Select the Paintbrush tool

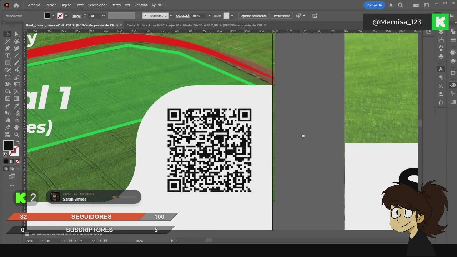click(x=16, y=63)
